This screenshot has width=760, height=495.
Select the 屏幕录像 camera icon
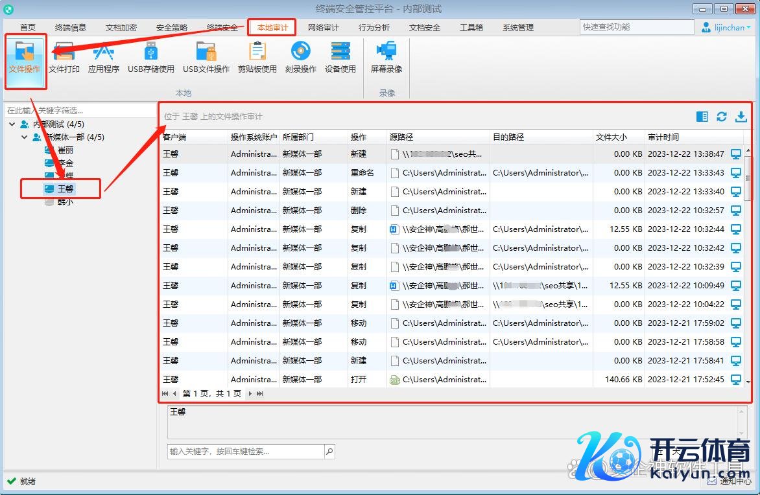tap(386, 57)
